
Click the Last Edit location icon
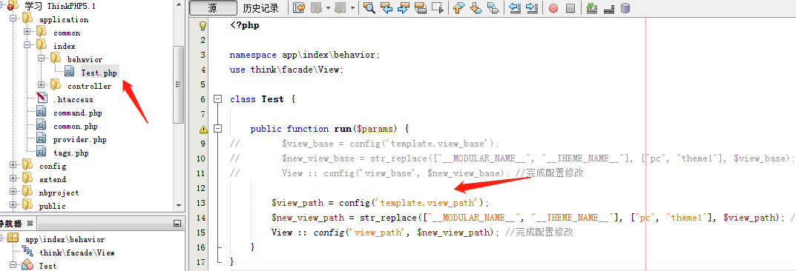click(x=299, y=7)
